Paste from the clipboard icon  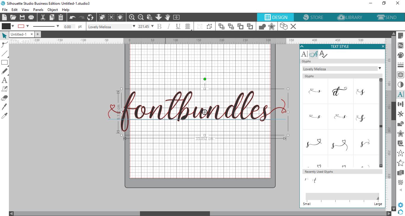[x=61, y=17]
